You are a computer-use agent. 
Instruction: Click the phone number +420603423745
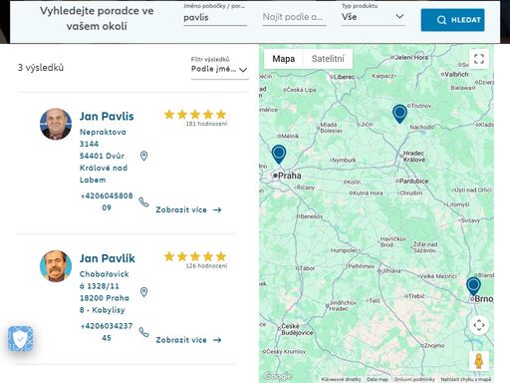click(x=107, y=332)
